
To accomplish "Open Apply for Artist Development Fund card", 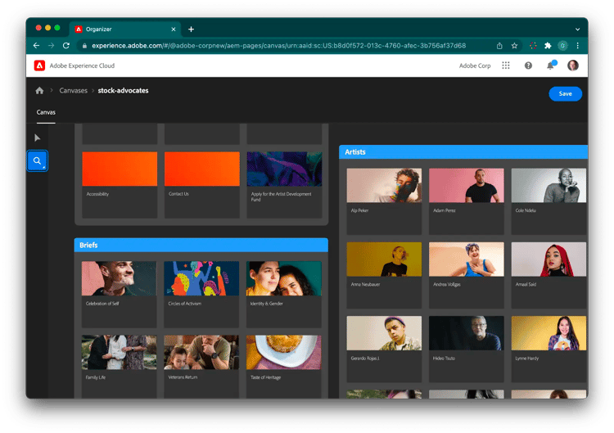I will tap(284, 184).
